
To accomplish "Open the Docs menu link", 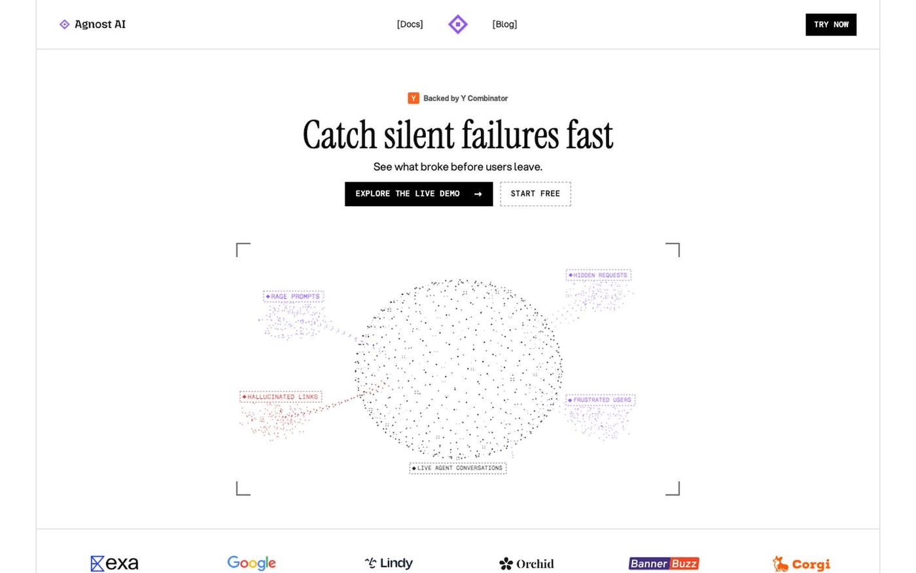I will (x=410, y=24).
